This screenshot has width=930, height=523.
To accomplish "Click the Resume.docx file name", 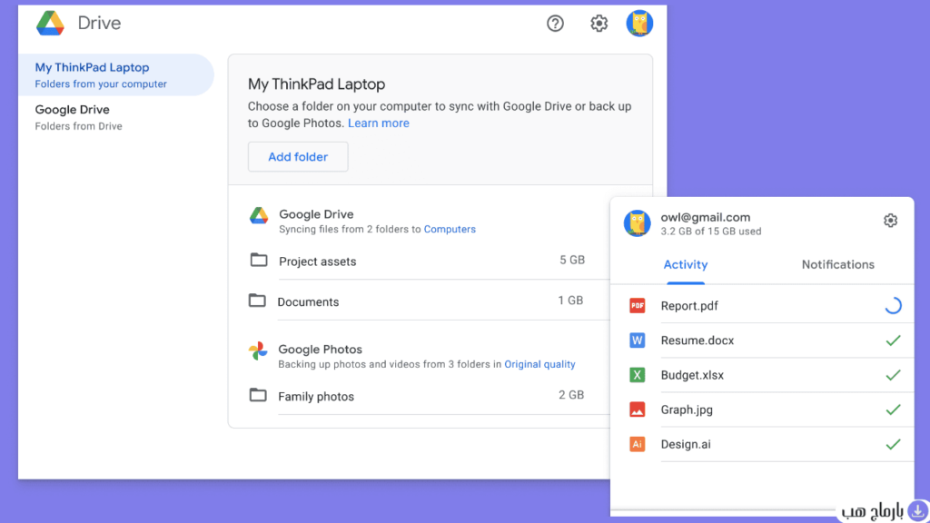I will point(697,340).
